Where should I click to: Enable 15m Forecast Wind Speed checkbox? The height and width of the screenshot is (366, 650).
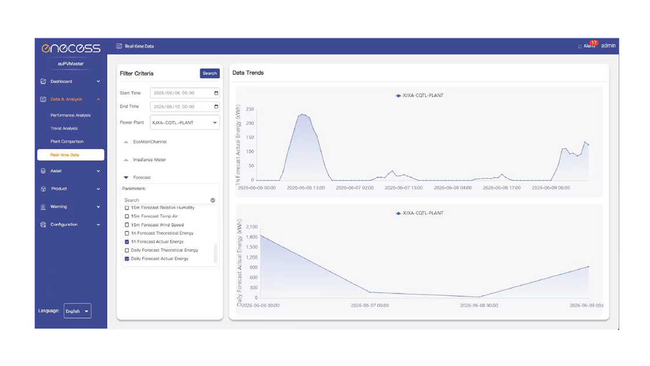point(127,224)
